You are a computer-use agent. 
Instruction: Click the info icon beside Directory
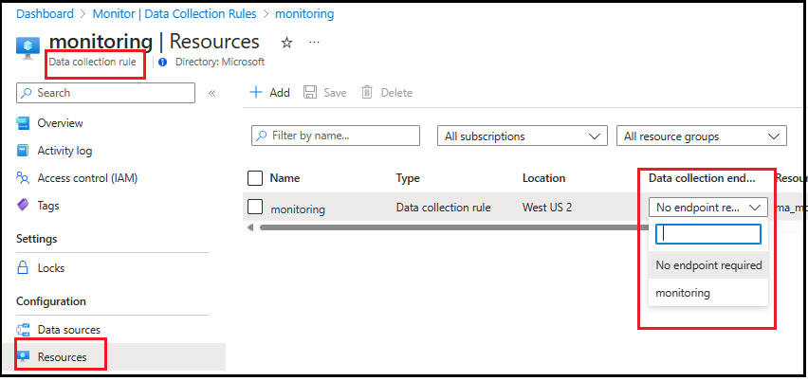pyautogui.click(x=163, y=63)
